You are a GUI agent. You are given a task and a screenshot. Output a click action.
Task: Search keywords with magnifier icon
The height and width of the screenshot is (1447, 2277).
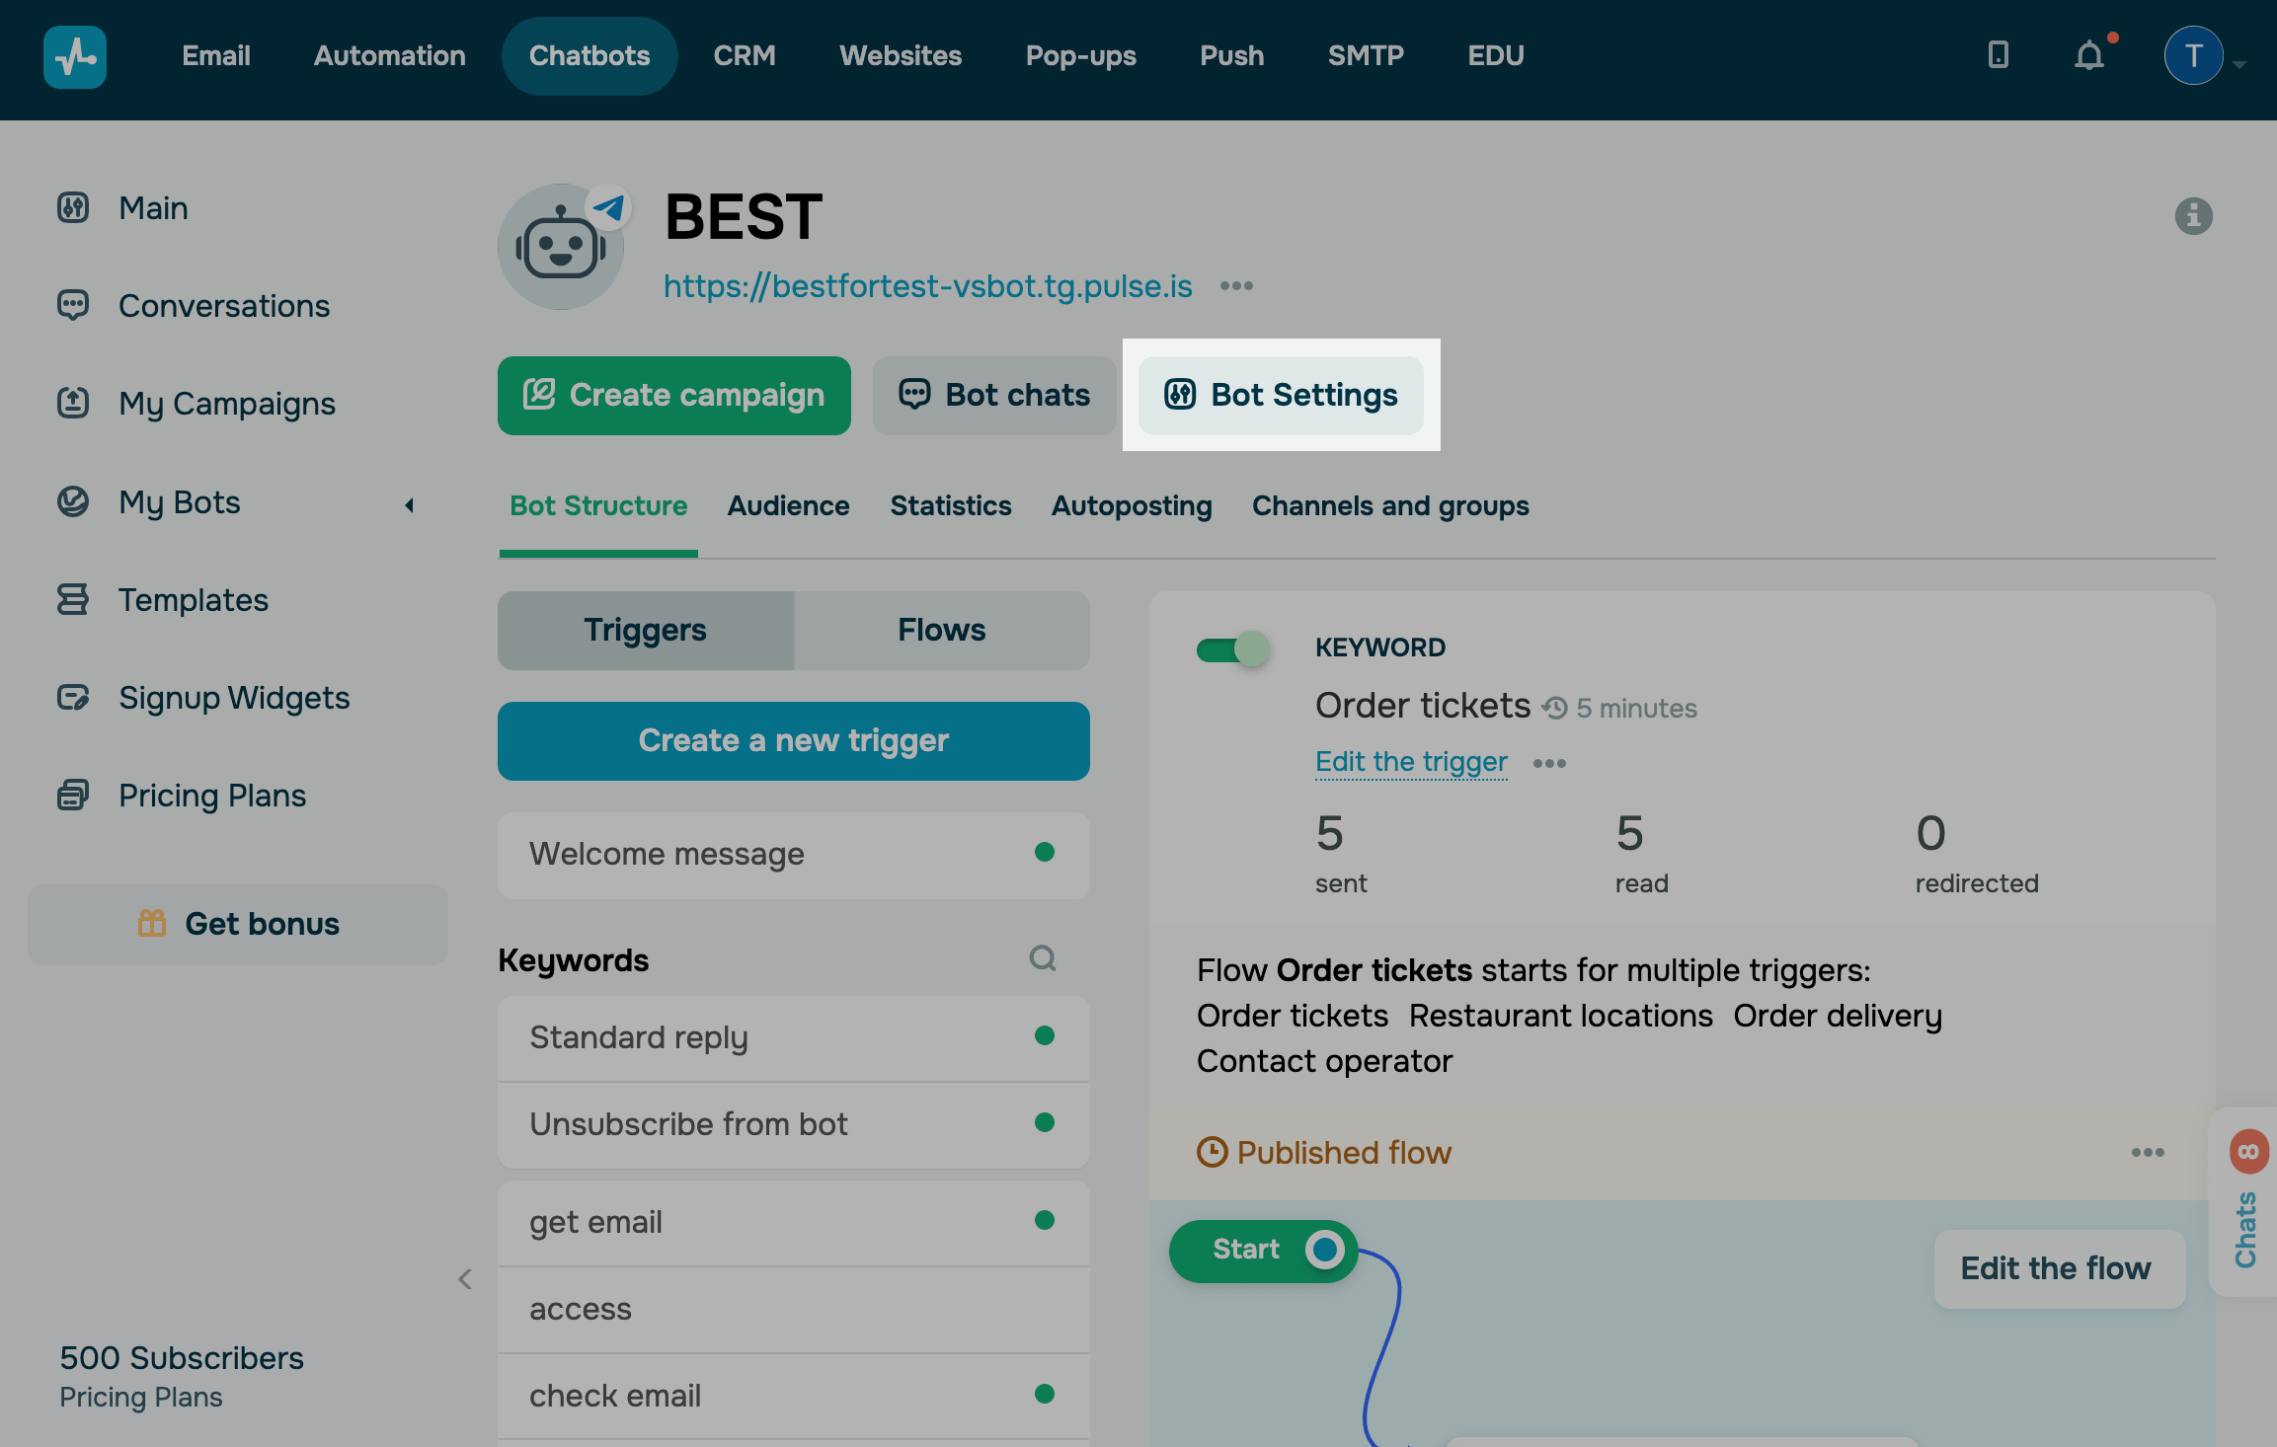point(1043,958)
